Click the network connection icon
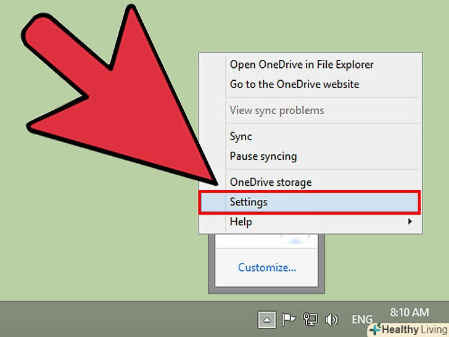Viewport: 449px width, 337px height. [x=310, y=320]
